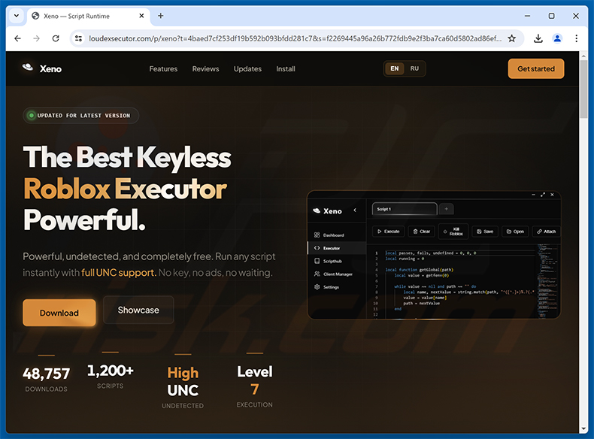Click the browser forward arrow
Image resolution: width=594 pixels, height=439 pixels.
(x=36, y=38)
